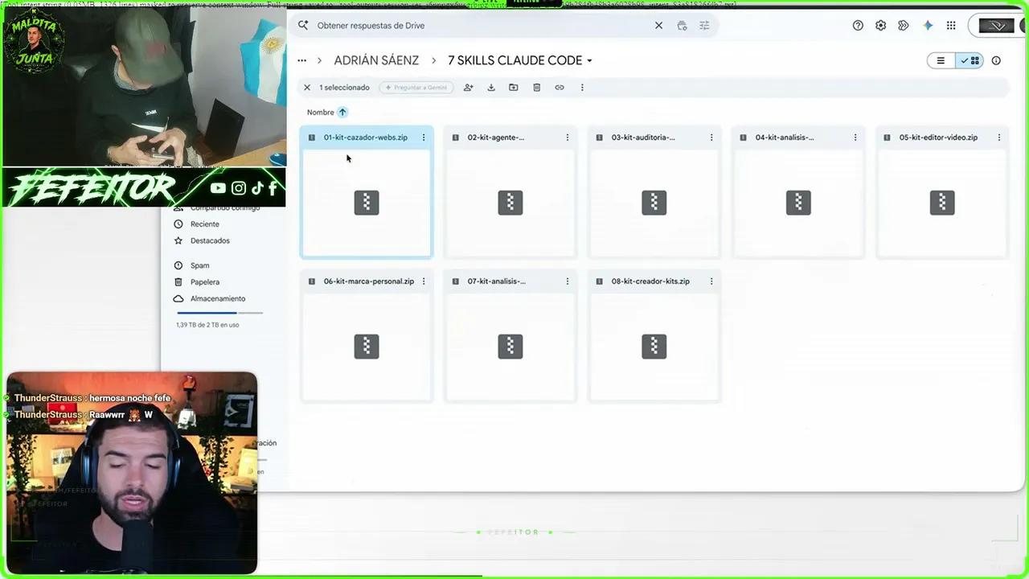1029x579 pixels.
Task: Click the 05-kit-editor-video.zip preview thumbnail
Action: coord(942,203)
